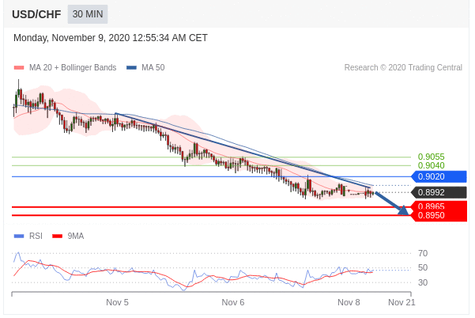Click the MA 50 legend label
Screen dimensions: 475x318
click(153, 67)
